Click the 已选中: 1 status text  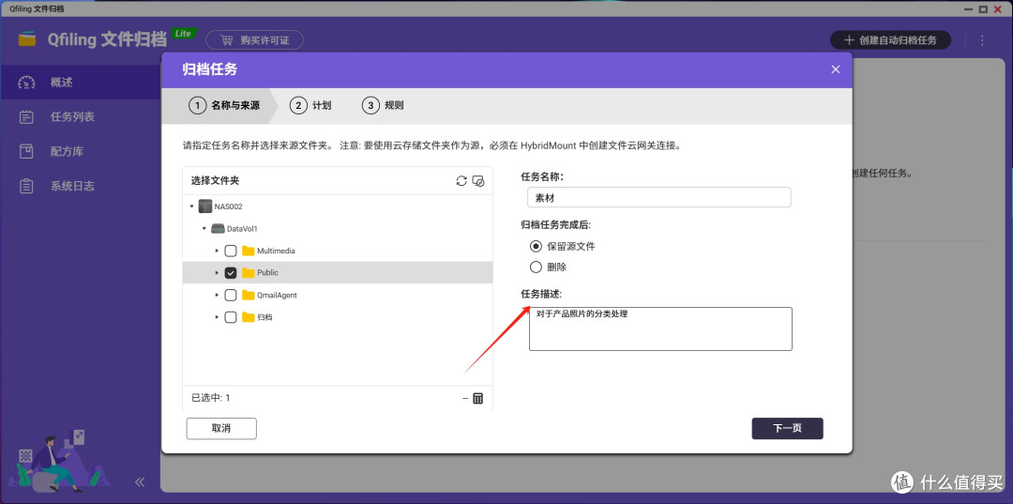(x=211, y=398)
